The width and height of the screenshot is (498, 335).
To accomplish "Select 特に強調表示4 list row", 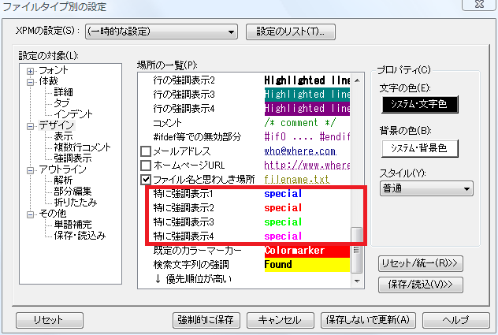I will pyautogui.click(x=244, y=236).
